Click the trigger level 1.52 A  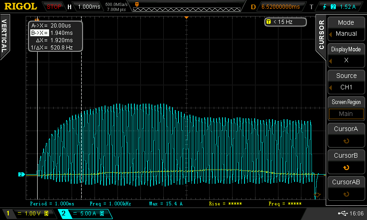[x=348, y=7]
